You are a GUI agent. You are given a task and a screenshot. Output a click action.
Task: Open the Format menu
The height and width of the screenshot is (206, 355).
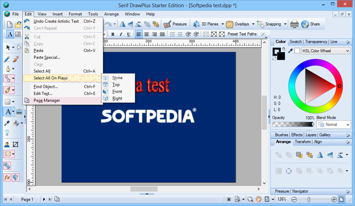pos(75,14)
